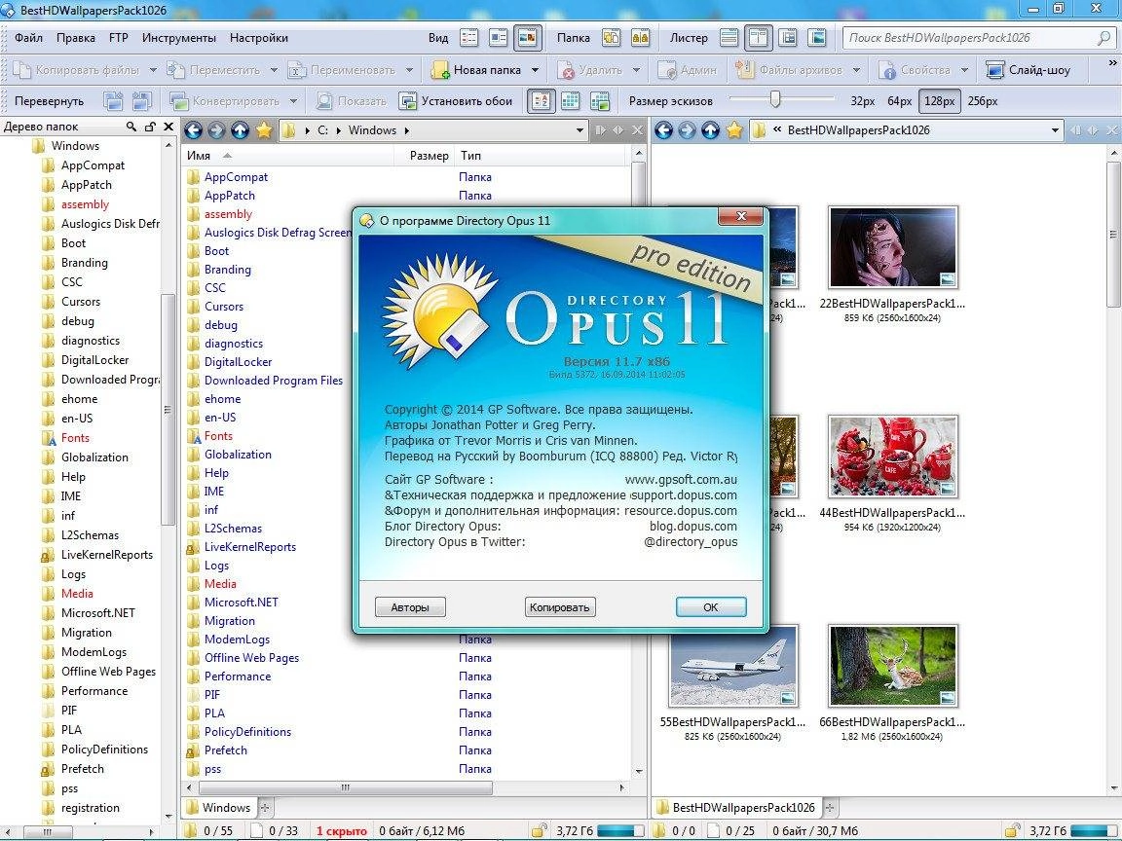Click folder tree search icon
Image resolution: width=1122 pixels, height=841 pixels.
tap(131, 127)
